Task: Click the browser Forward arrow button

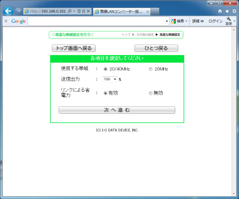Action: point(18,11)
